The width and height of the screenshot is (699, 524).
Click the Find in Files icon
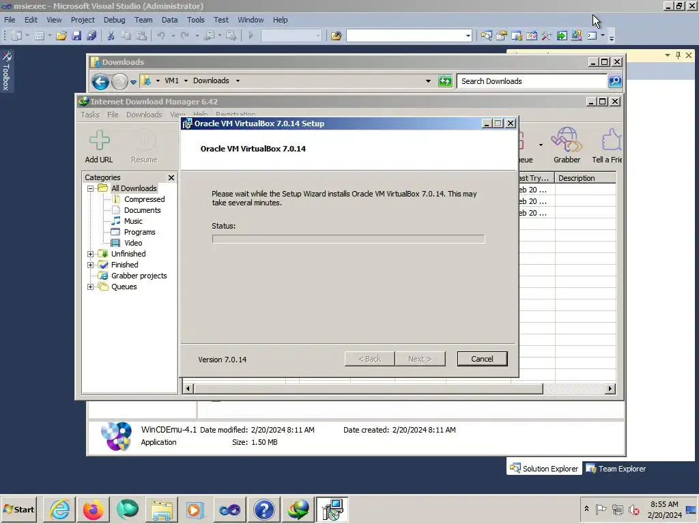click(x=336, y=35)
